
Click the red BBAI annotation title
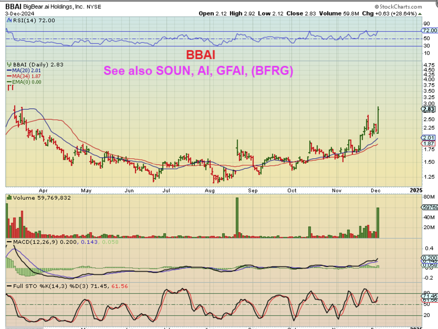(200, 54)
